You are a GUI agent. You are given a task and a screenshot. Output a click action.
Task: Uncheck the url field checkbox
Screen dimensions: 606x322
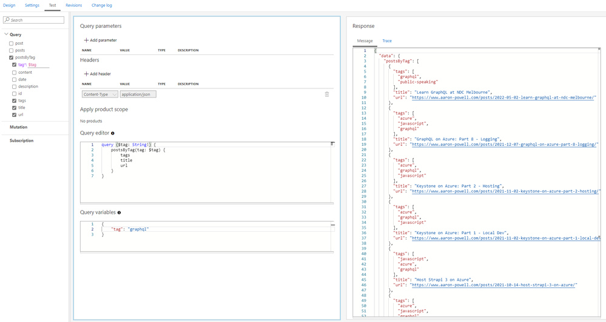coord(15,115)
